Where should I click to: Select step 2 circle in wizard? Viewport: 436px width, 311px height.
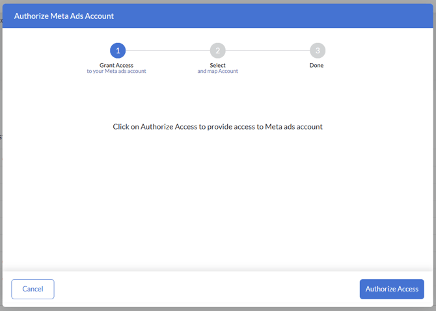pos(218,51)
